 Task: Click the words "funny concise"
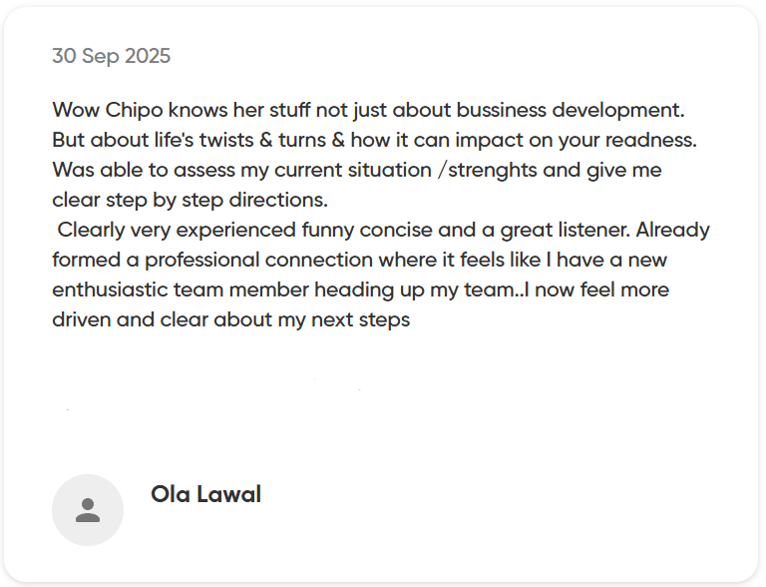366,230
